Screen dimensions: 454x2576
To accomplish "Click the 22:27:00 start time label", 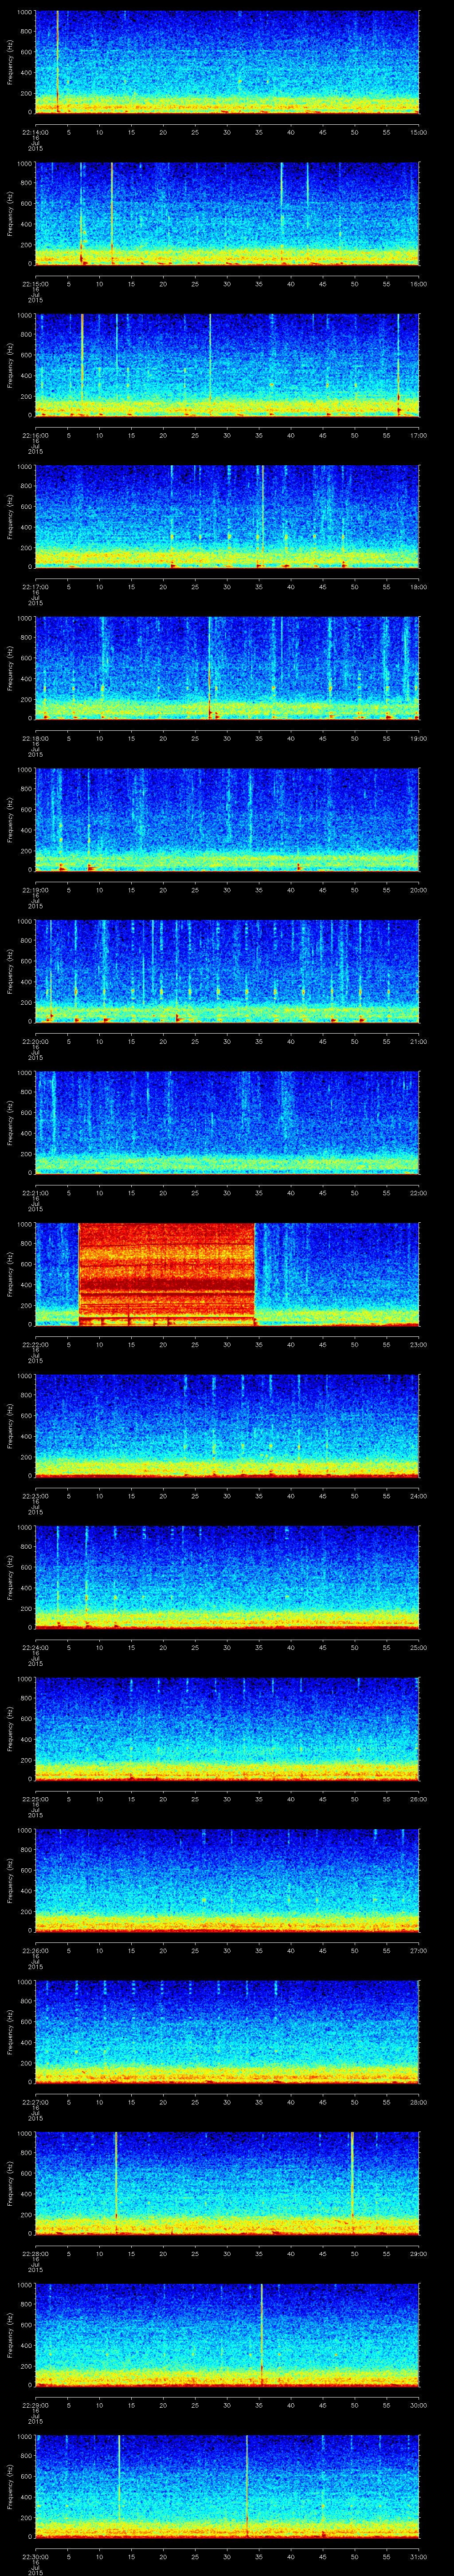I will point(35,2102).
